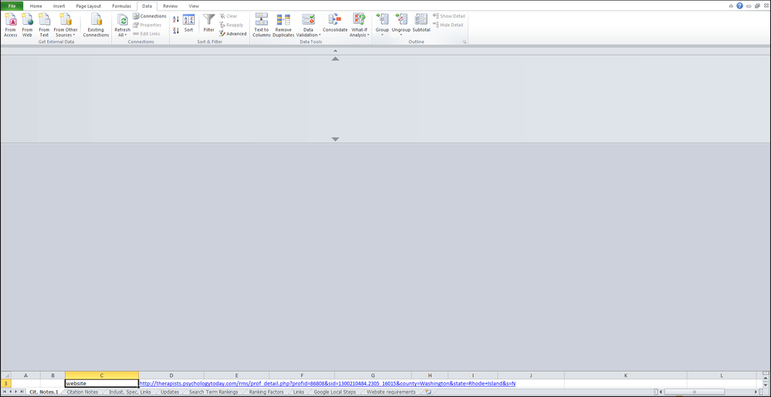This screenshot has width=771, height=397.
Task: Collapse the pane using the up chevron
Action: click(x=336, y=51)
